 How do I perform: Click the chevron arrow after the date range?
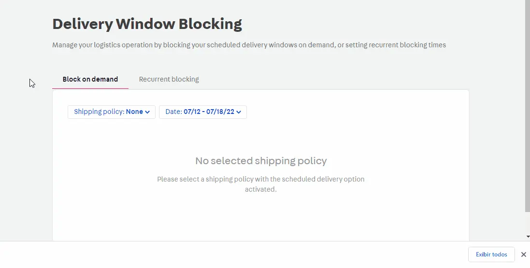(x=239, y=112)
